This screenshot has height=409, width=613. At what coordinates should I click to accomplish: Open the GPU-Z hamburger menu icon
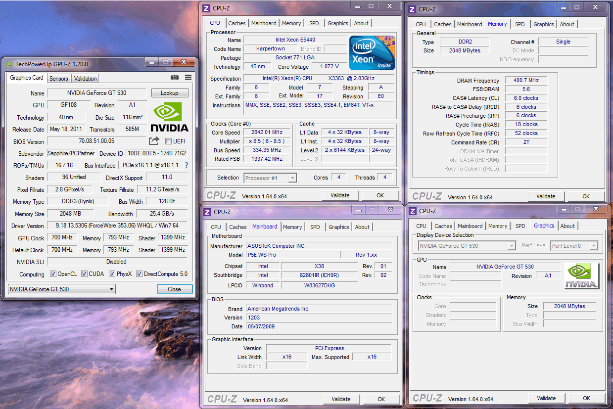[189, 78]
